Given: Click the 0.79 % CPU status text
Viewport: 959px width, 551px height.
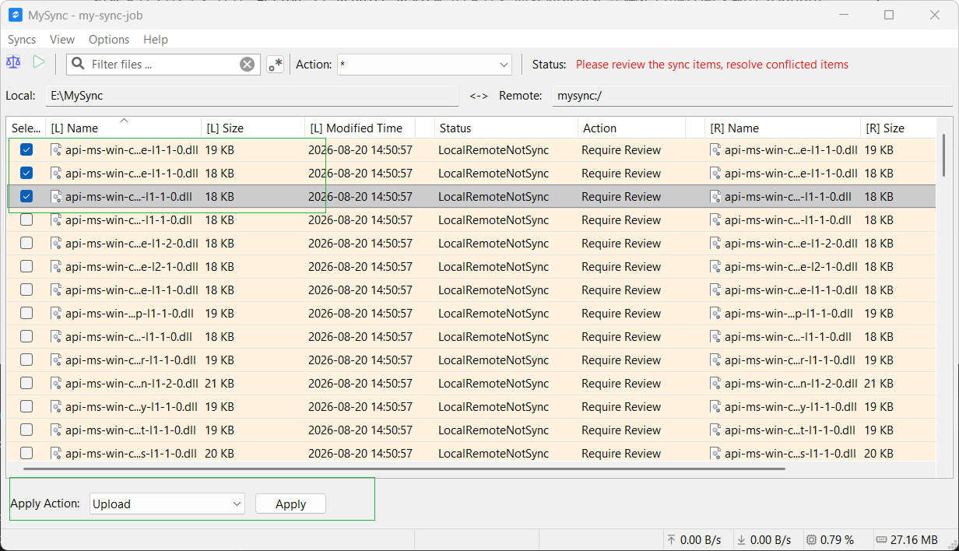Looking at the screenshot, I should click(x=838, y=539).
